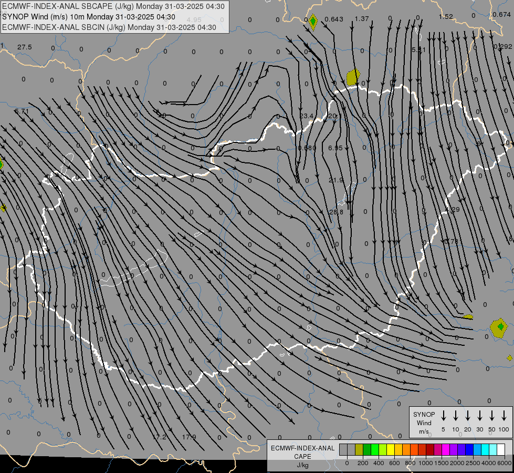
Task: Click the 20 m/s wind arrow in legend
Action: pos(468,416)
